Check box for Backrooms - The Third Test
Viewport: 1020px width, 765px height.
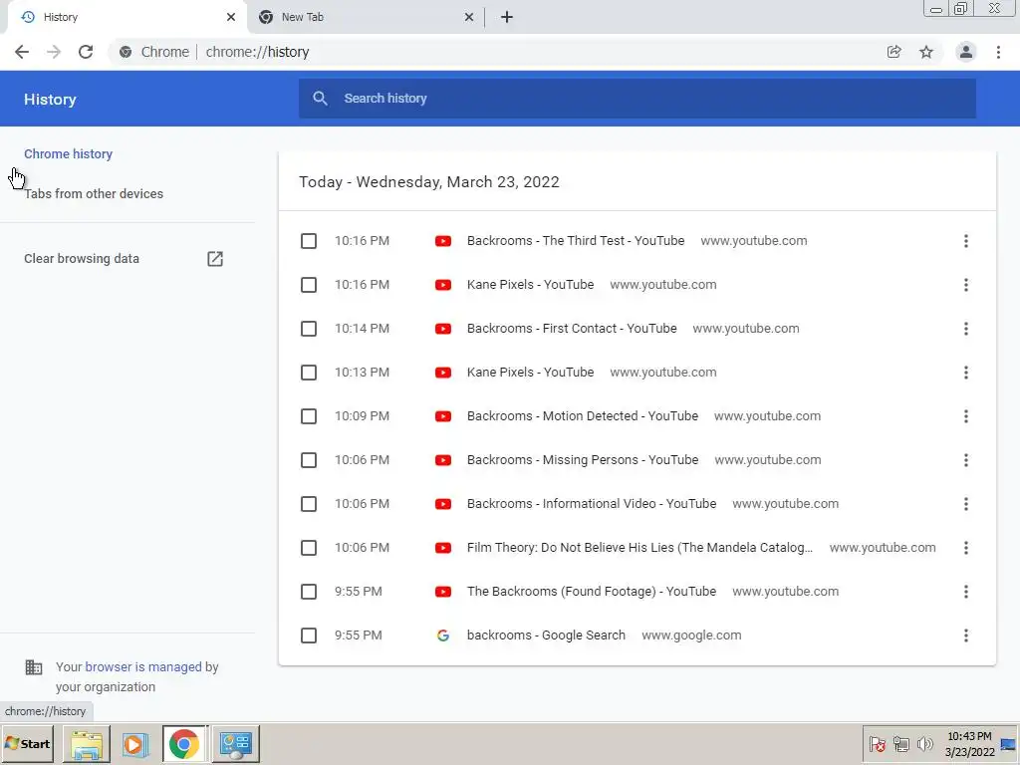[309, 241]
